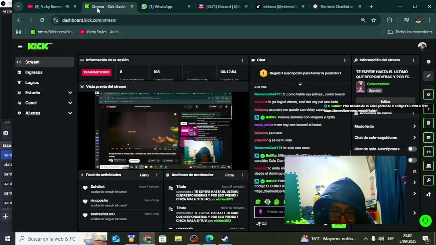Click the microphone icon in chat input
Screen dimensions: 436x245
point(261,212)
